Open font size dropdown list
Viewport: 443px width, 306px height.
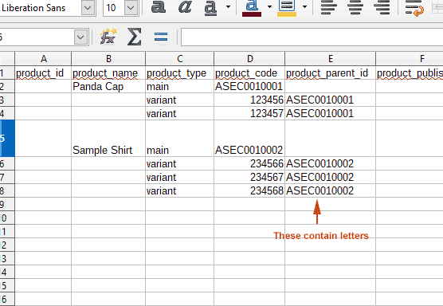131,8
